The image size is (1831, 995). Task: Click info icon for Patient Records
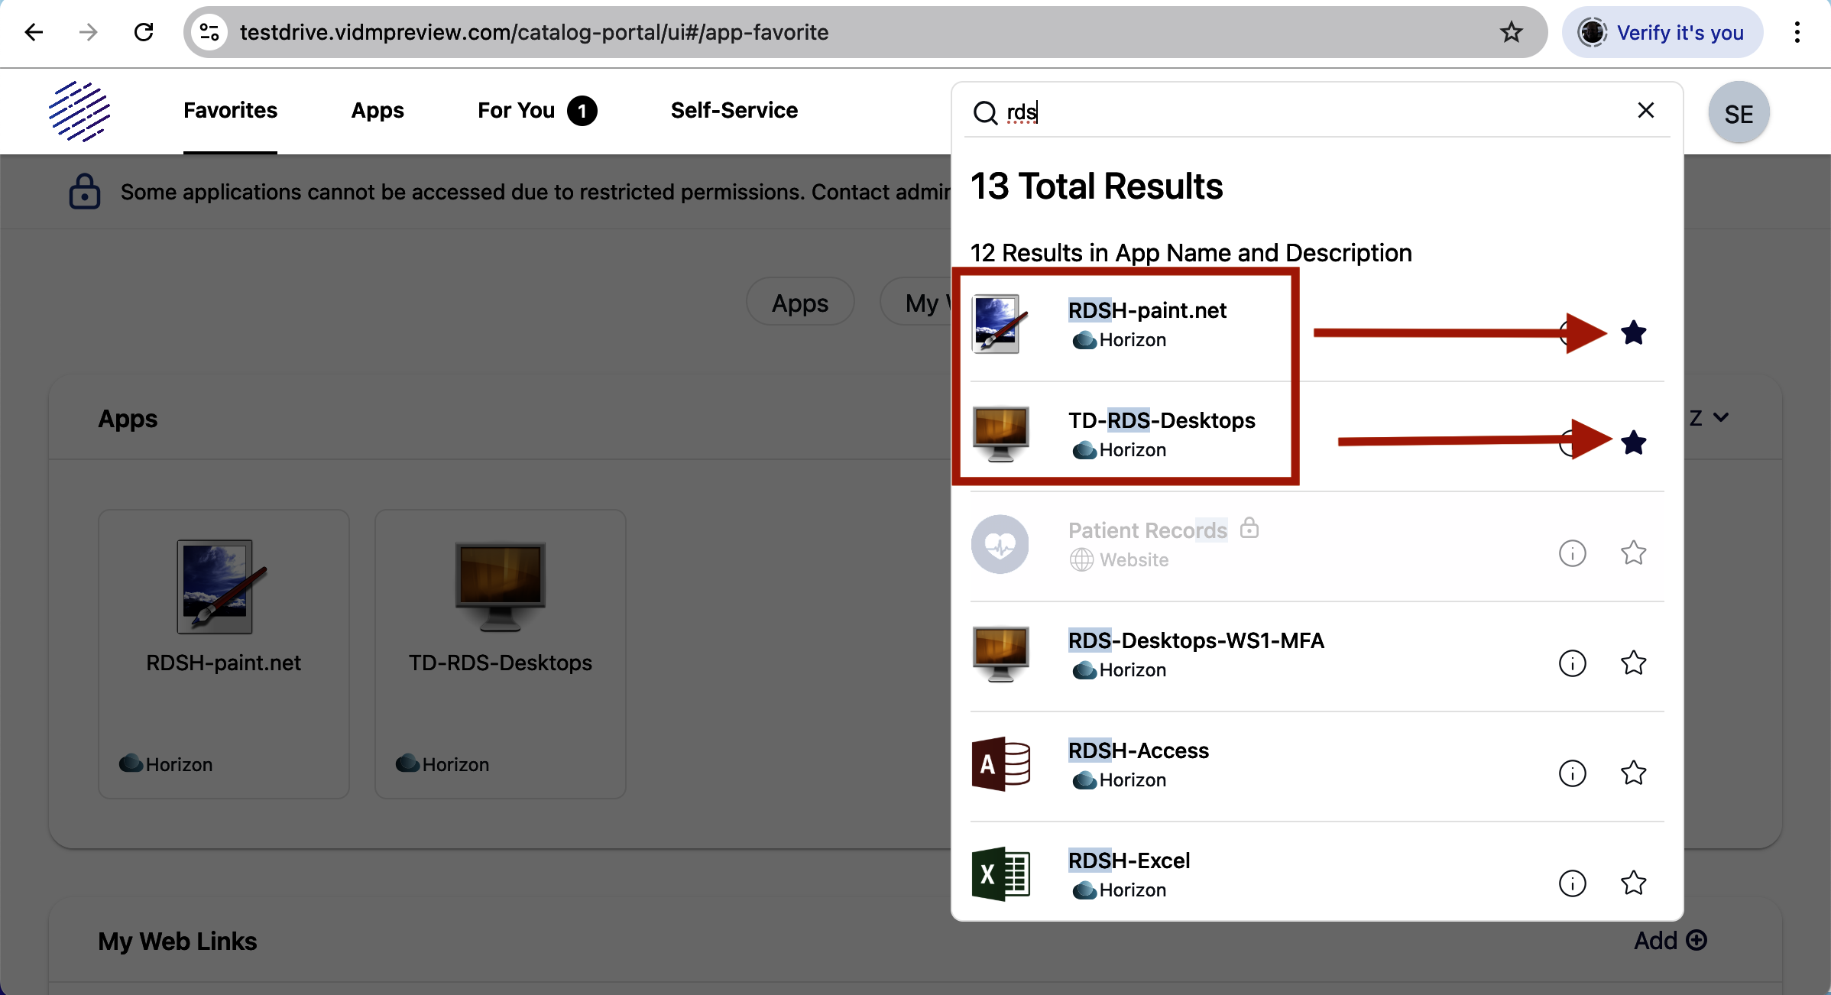point(1572,553)
